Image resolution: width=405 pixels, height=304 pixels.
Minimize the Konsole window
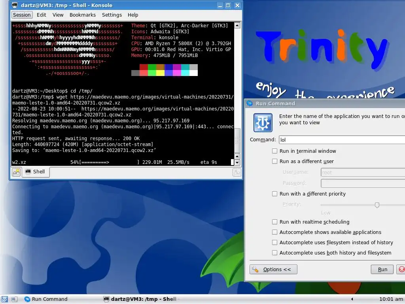click(x=220, y=6)
